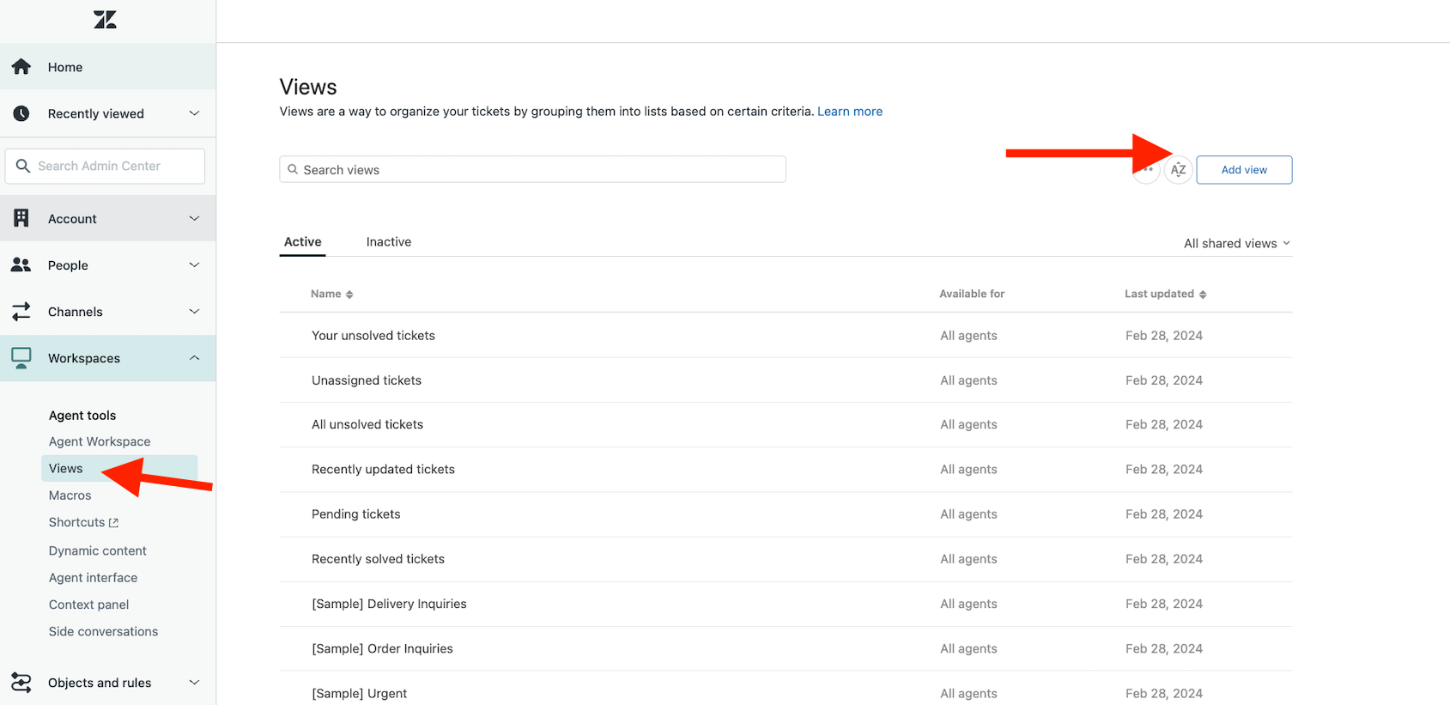This screenshot has height=705, width=1450.
Task: Expand the Recently viewed section
Action: 194,113
